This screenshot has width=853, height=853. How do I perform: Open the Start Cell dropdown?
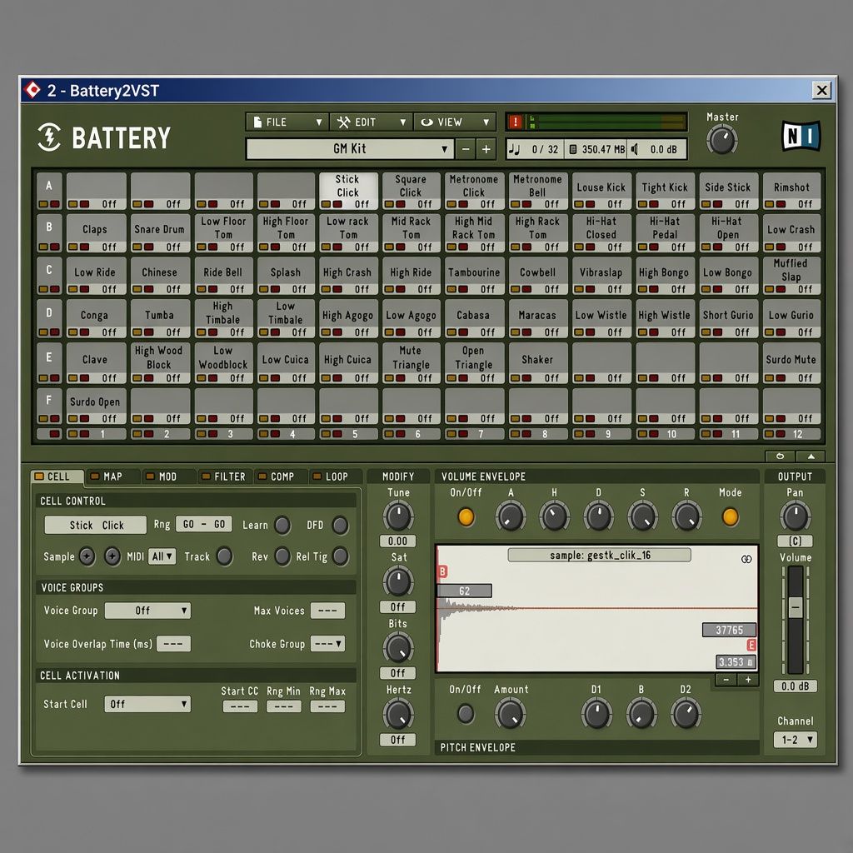(147, 704)
